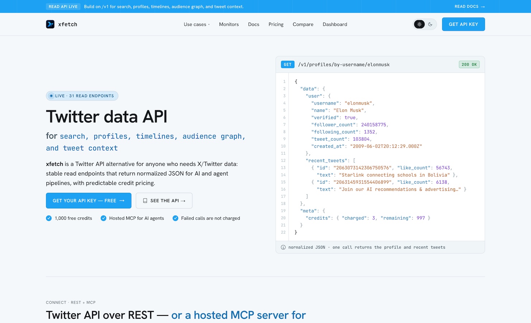Switch to light mode sun icon
531x323 pixels.
click(x=419, y=24)
